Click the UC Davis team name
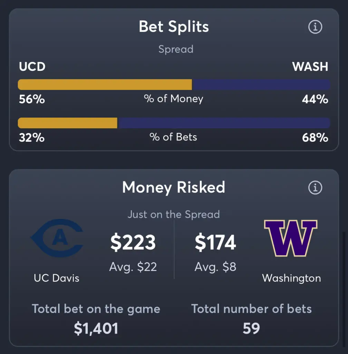Image resolution: width=348 pixels, height=354 pixels. 57,278
